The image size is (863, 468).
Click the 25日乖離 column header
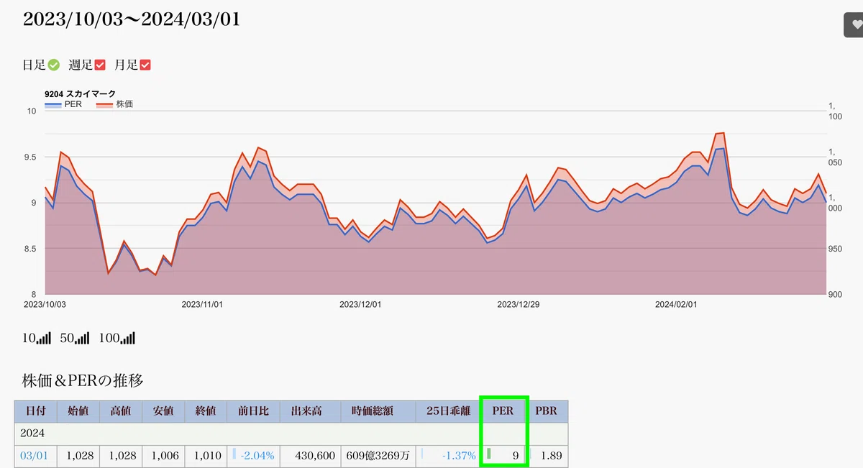pos(447,411)
